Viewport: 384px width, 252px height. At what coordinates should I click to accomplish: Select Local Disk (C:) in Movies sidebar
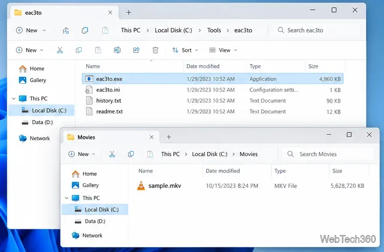94,209
